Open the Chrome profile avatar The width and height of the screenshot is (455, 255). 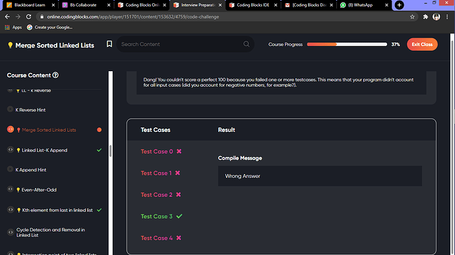click(436, 17)
